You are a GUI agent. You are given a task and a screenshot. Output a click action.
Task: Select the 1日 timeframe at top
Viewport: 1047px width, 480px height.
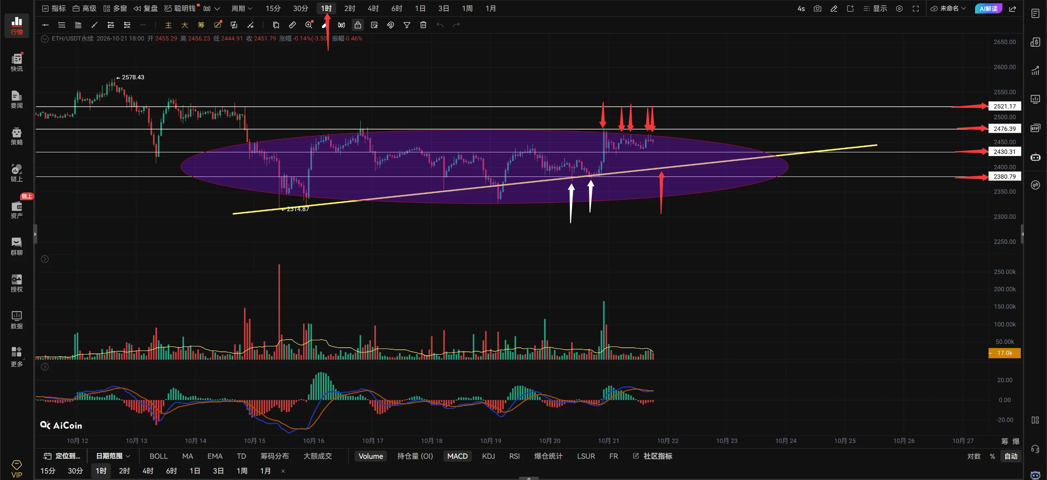(420, 9)
